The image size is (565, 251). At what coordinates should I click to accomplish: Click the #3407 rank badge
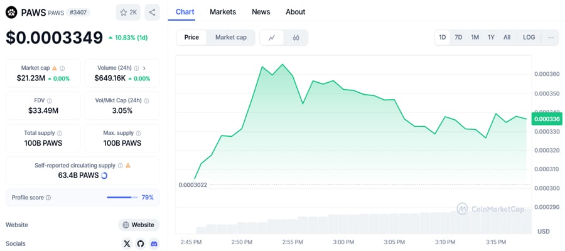tap(78, 13)
